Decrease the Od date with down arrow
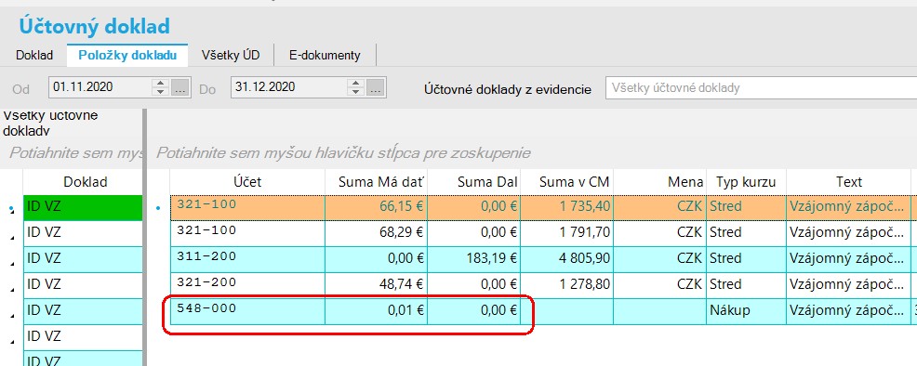917x366 pixels. click(x=160, y=92)
